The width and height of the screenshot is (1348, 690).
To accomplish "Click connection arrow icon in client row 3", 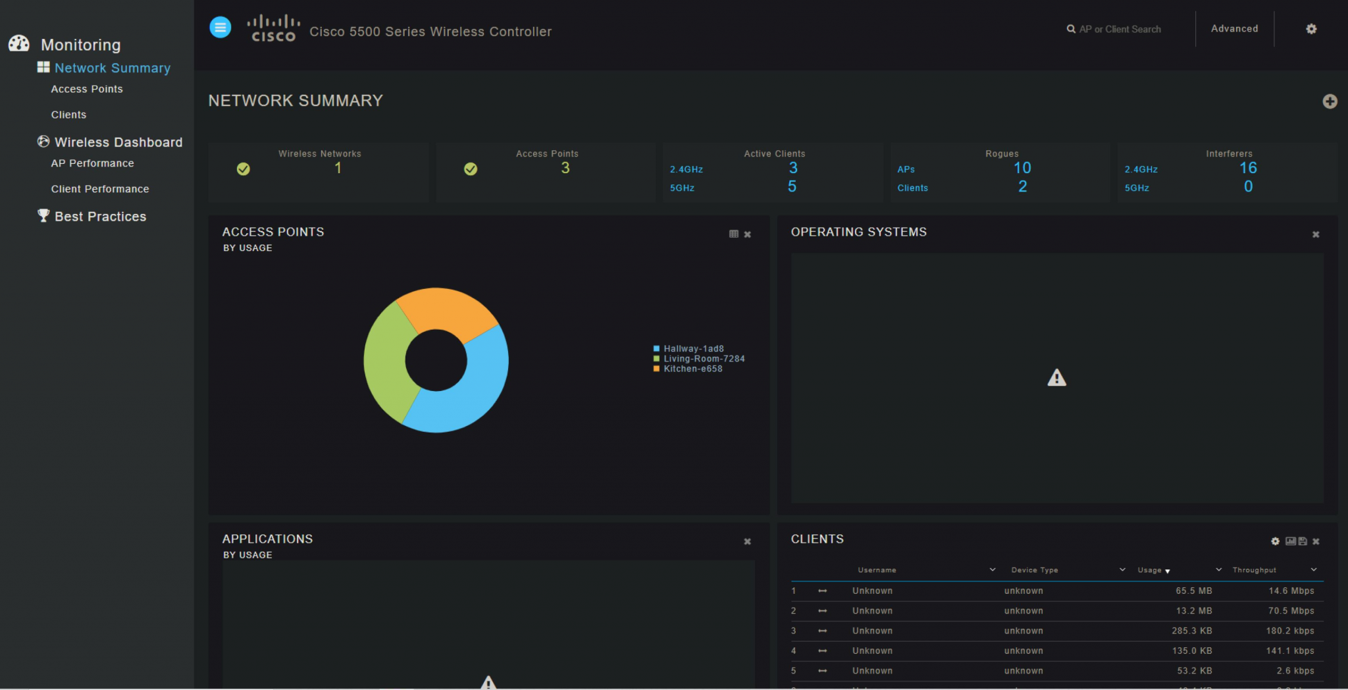I will pyautogui.click(x=822, y=631).
